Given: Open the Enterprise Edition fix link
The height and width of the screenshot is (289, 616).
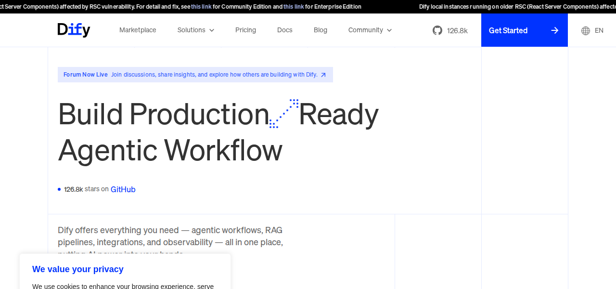Looking at the screenshot, I should 294,7.
